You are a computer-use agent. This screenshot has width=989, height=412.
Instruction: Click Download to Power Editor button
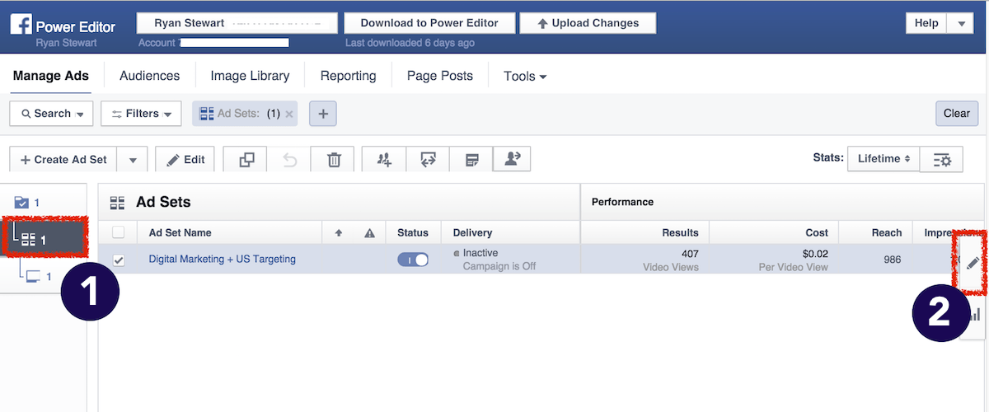coord(429,23)
